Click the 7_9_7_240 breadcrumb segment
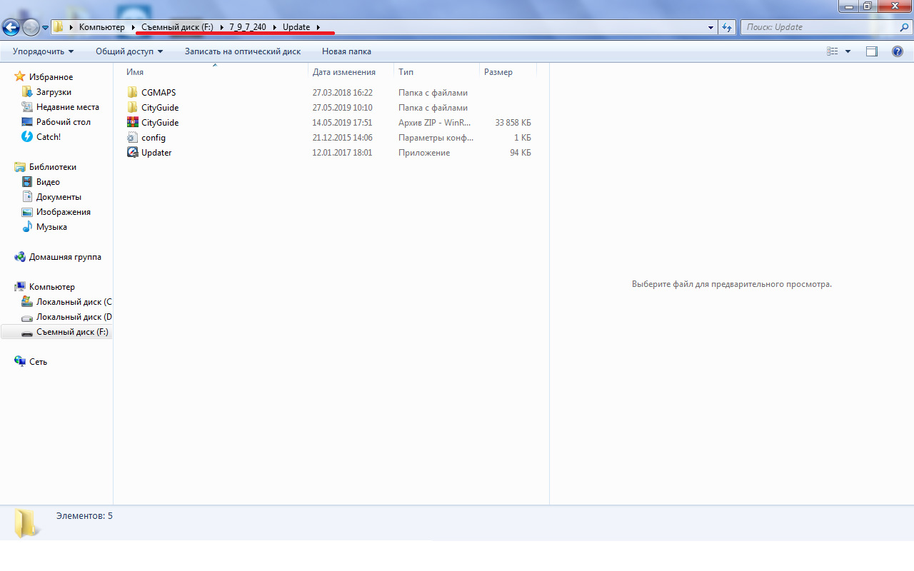Viewport: 914px width, 571px height. [248, 27]
